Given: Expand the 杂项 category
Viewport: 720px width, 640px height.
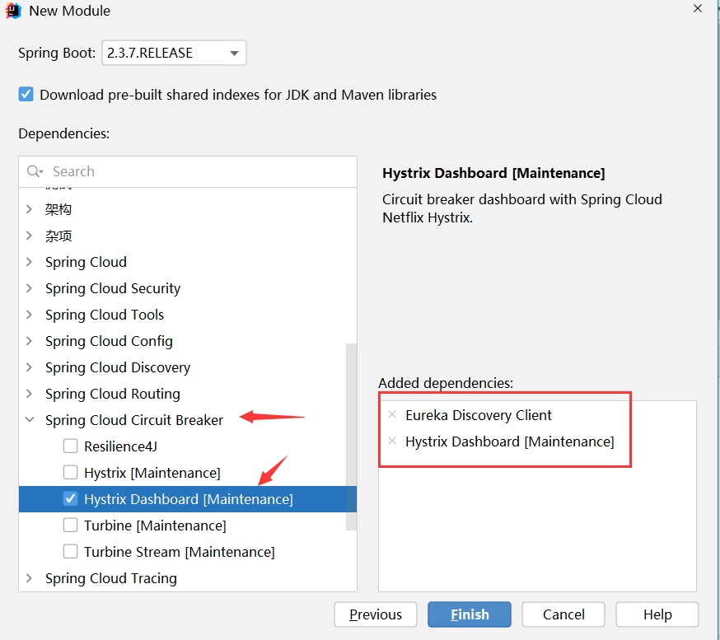Looking at the screenshot, I should click(29, 236).
